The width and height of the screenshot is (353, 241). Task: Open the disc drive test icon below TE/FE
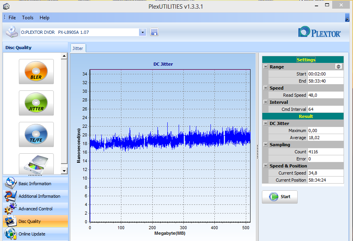[x=36, y=164]
